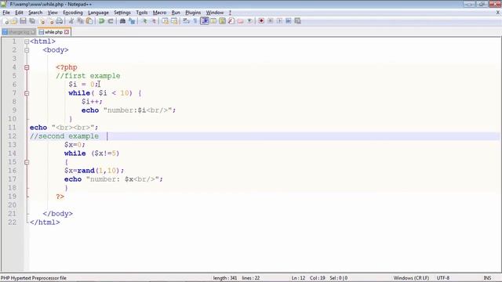Click the Stop Recording macro icon

pos(270,21)
